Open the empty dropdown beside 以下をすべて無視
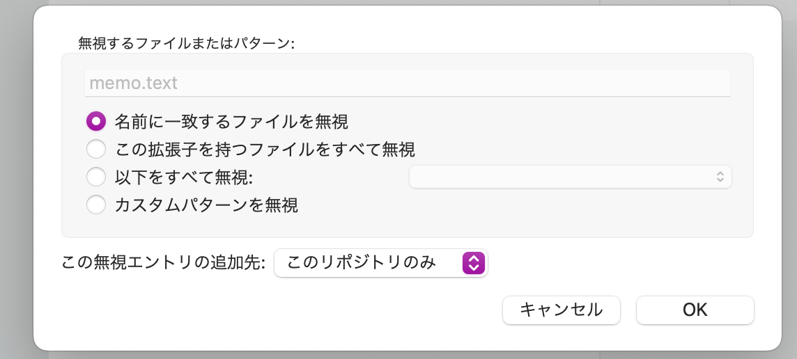 571,177
